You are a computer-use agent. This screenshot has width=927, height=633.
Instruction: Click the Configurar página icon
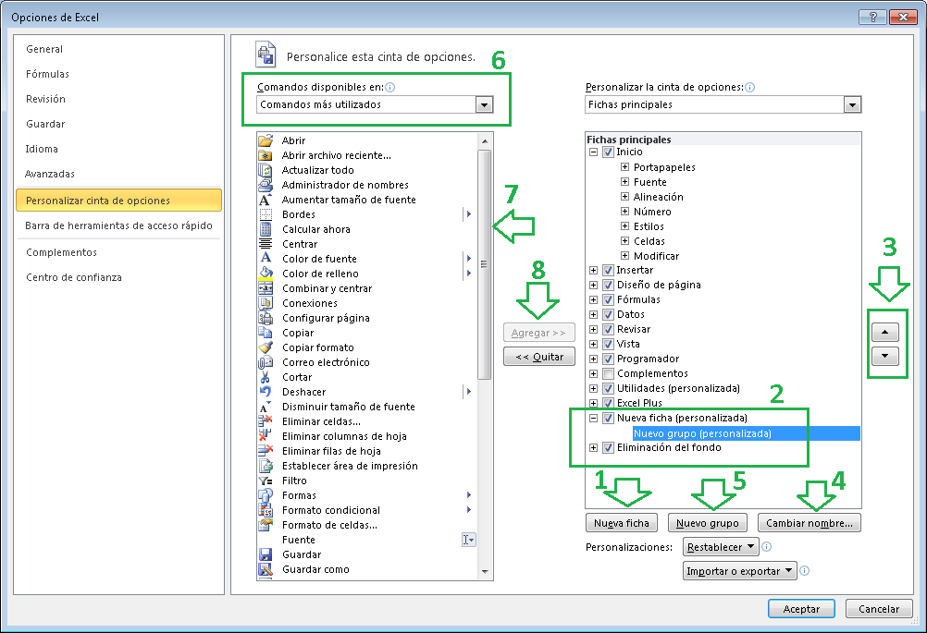(266, 318)
